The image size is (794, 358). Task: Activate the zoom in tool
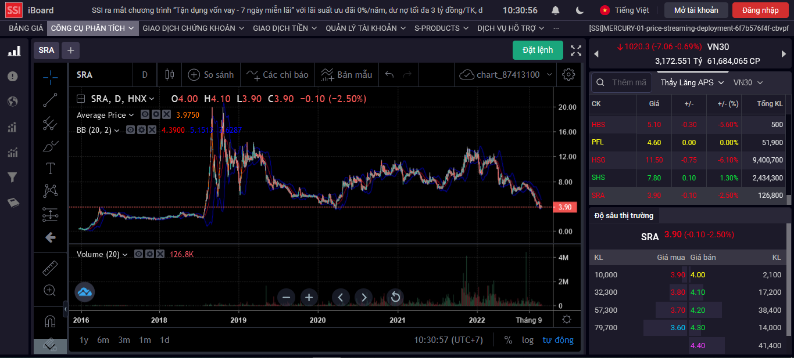[x=51, y=291]
